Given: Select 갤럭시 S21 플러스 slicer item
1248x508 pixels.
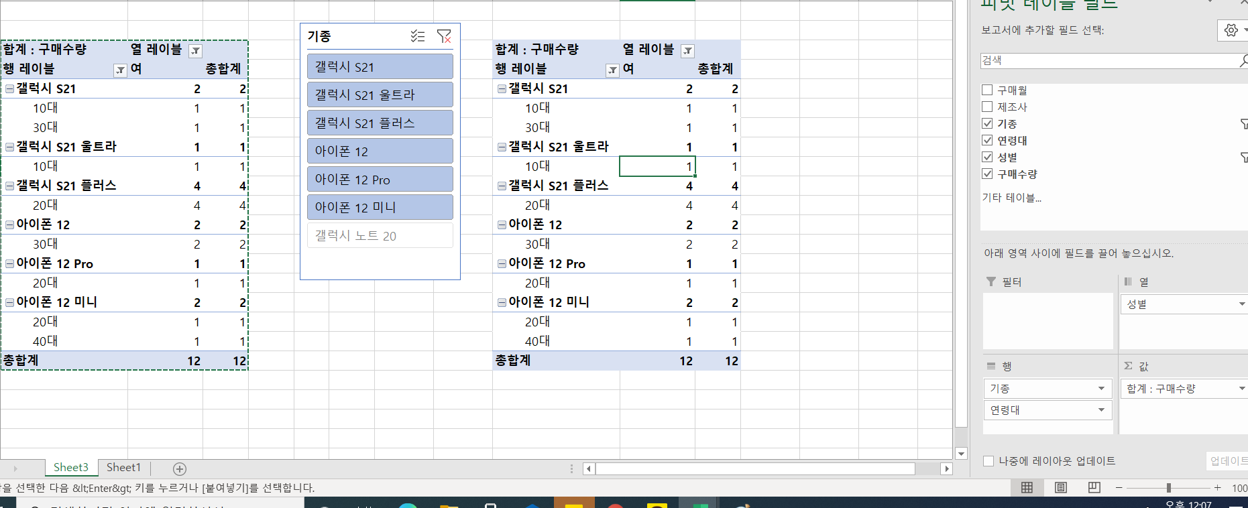Looking at the screenshot, I should pos(380,123).
